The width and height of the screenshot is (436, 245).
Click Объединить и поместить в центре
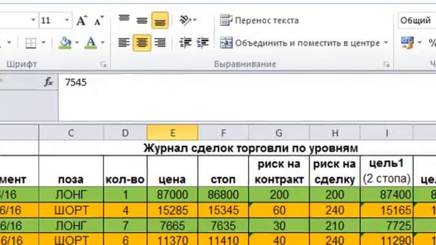pos(300,43)
